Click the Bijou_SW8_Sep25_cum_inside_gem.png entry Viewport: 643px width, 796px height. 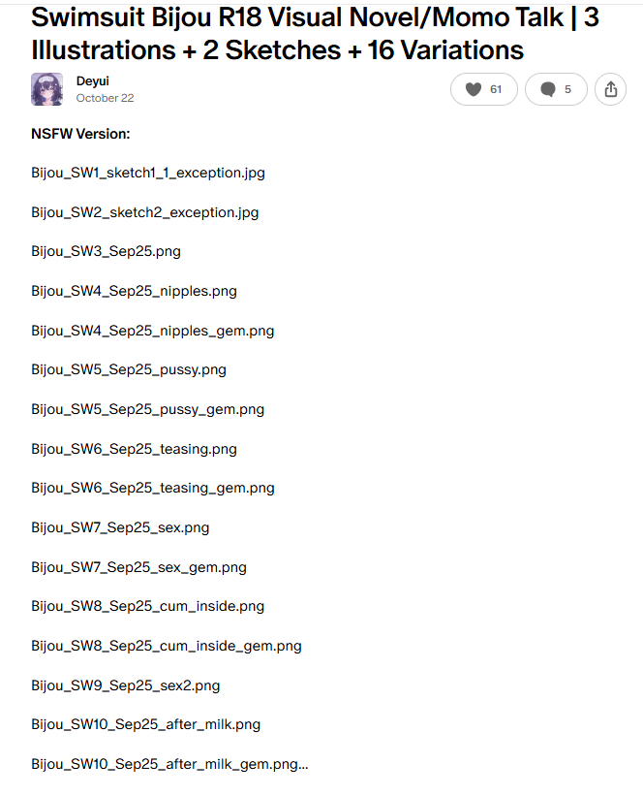tap(167, 647)
